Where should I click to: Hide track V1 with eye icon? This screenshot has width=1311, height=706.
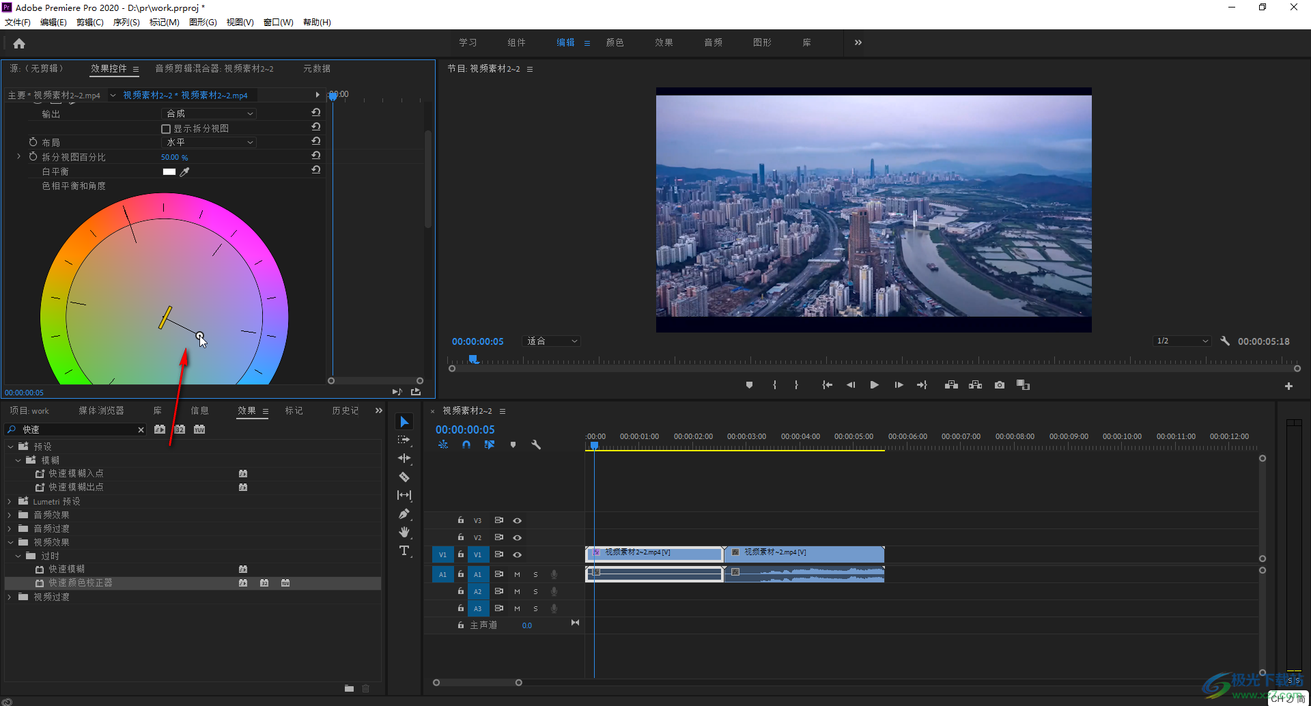[518, 554]
